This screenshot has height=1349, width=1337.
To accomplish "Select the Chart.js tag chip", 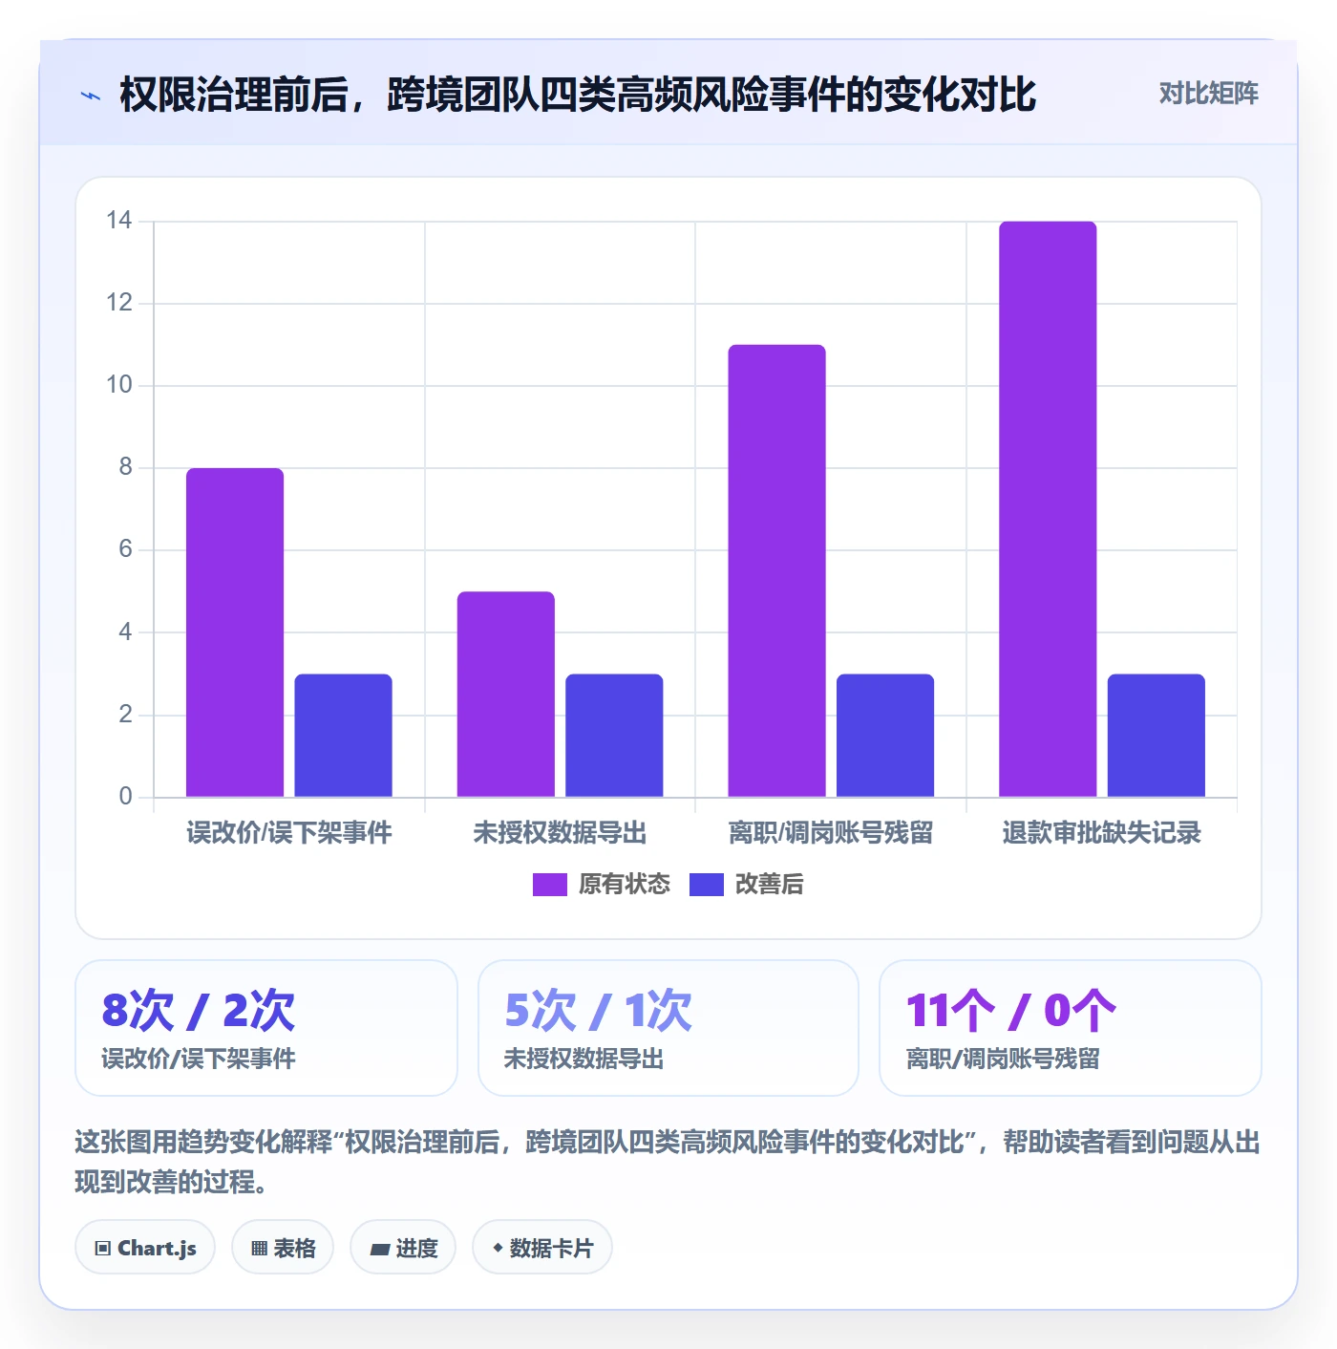I will click(x=145, y=1248).
